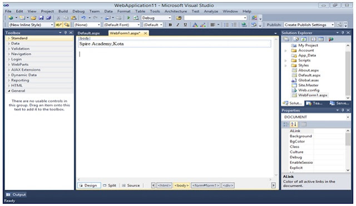
Task: Start debugging with the green play icon
Action: coord(128,18)
